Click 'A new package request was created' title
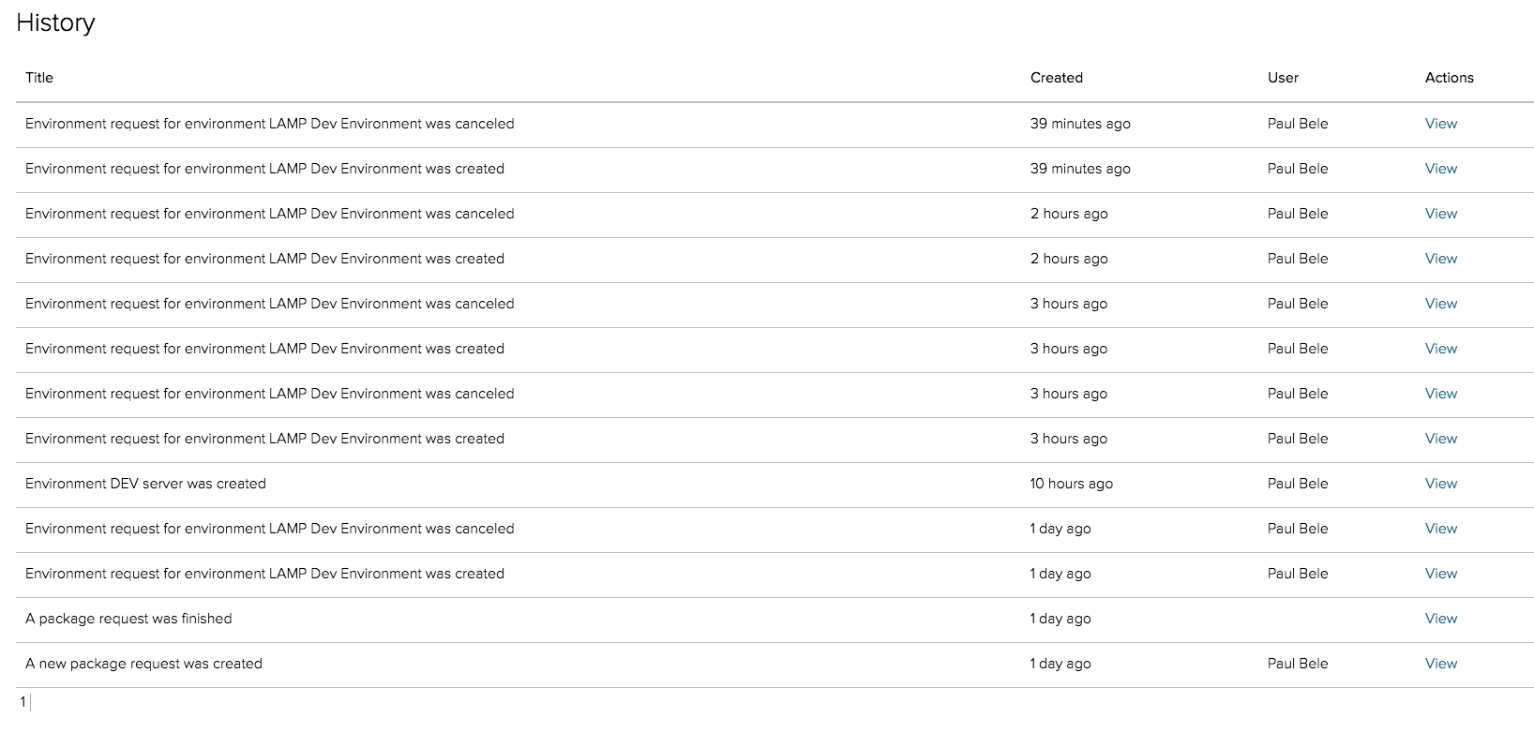 pyautogui.click(x=143, y=664)
